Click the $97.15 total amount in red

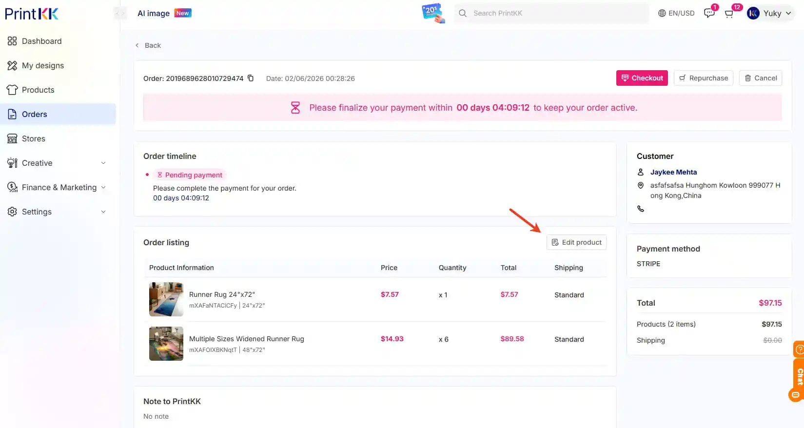(x=770, y=303)
